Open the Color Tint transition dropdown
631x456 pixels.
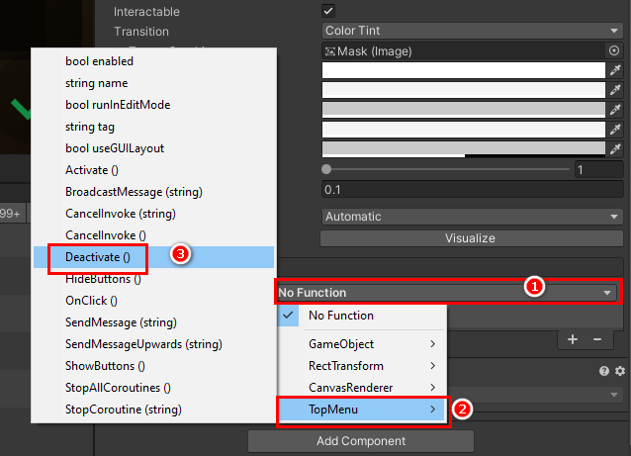tap(472, 31)
